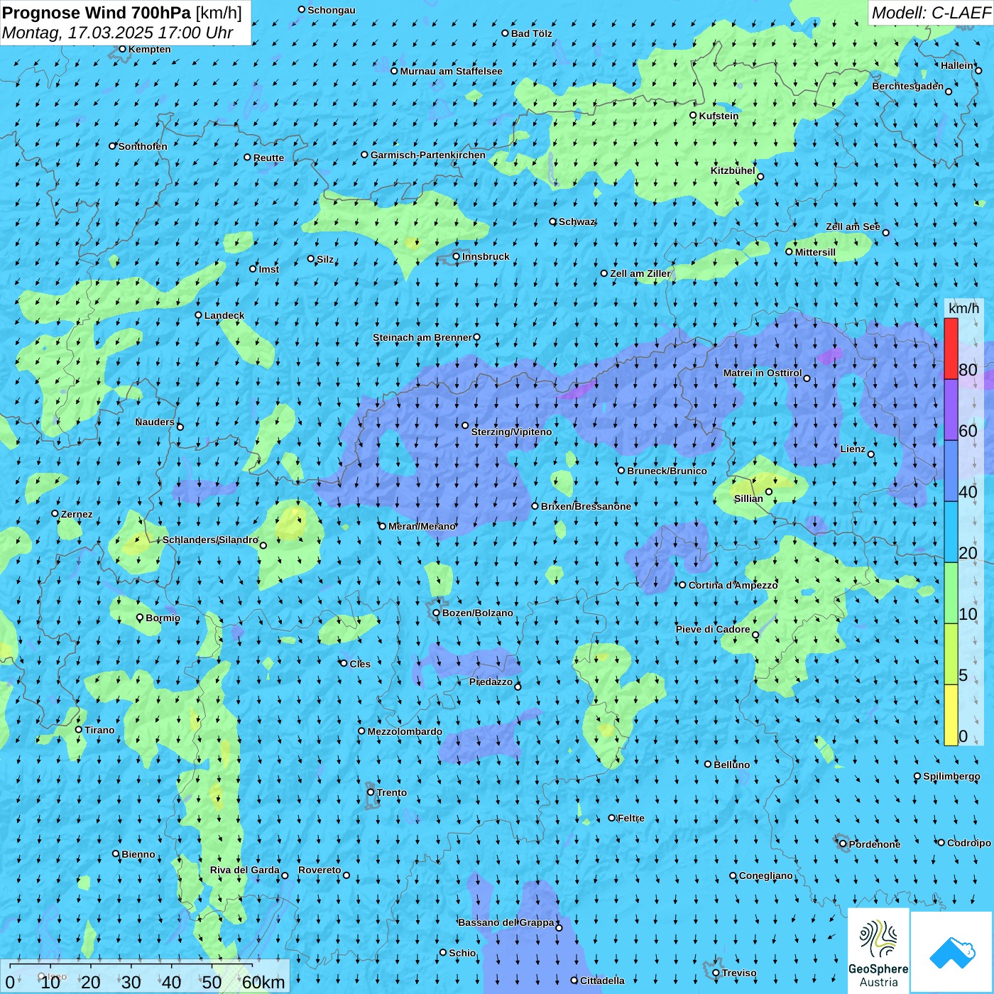Click the Sillian location marker
The image size is (994, 994).
[769, 491]
